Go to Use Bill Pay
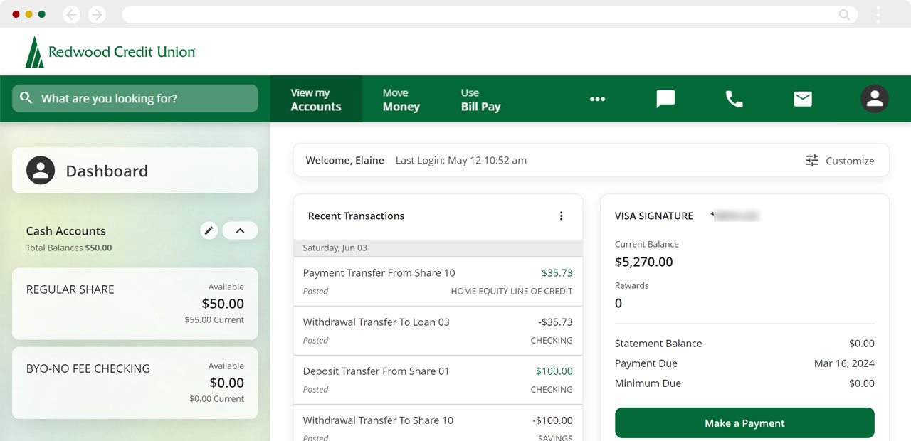 click(480, 100)
